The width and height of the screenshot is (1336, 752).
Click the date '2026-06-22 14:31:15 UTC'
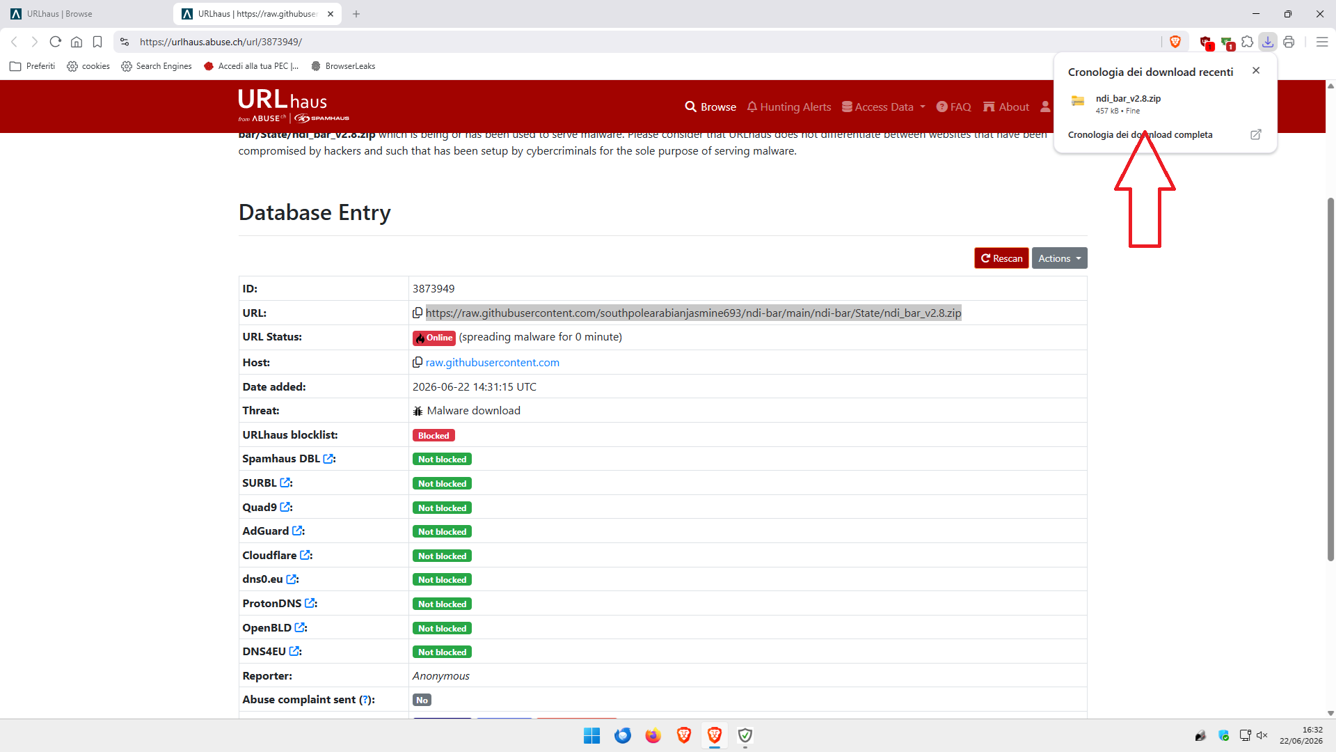(475, 386)
